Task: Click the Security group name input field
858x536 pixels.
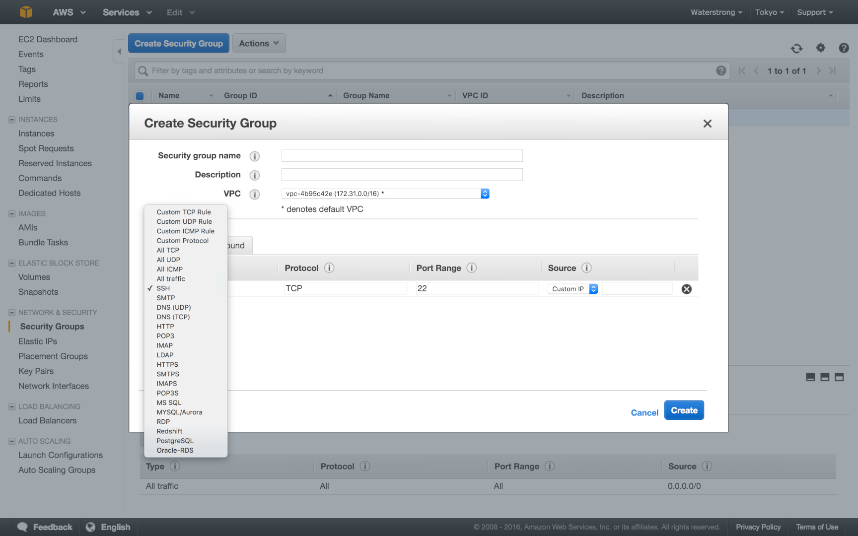Action: pyautogui.click(x=402, y=155)
